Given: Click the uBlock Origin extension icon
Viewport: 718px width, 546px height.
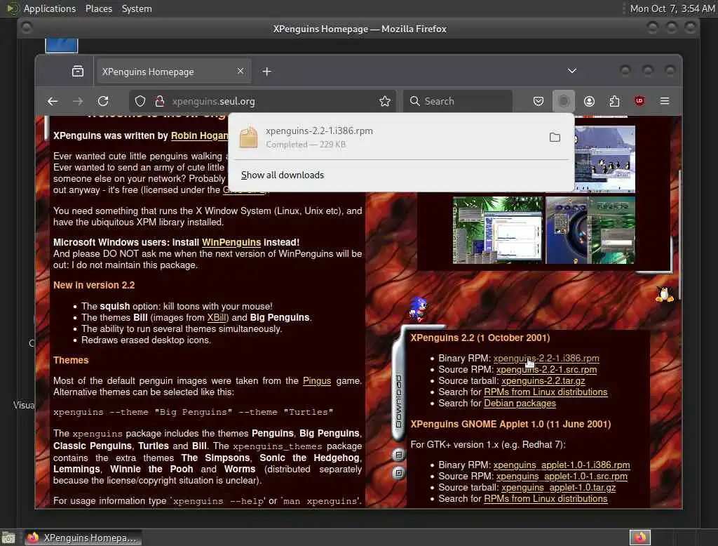Looking at the screenshot, I should [x=639, y=101].
